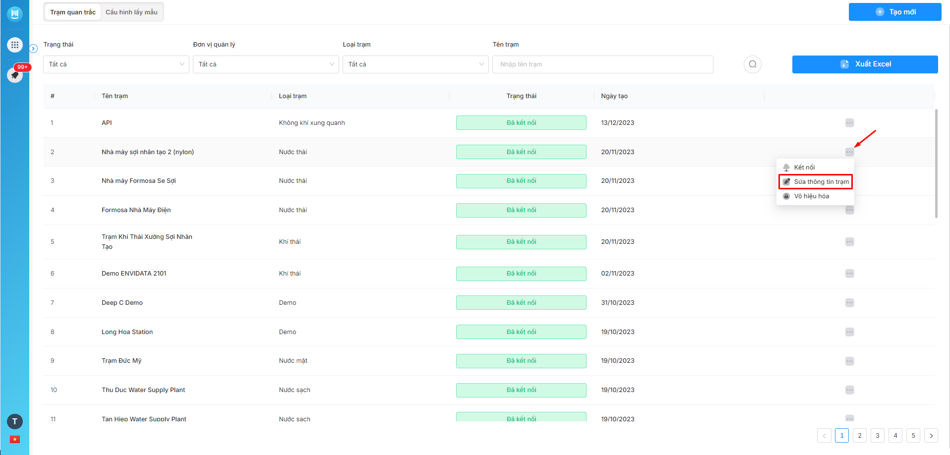Click the Tạo mới button

895,12
